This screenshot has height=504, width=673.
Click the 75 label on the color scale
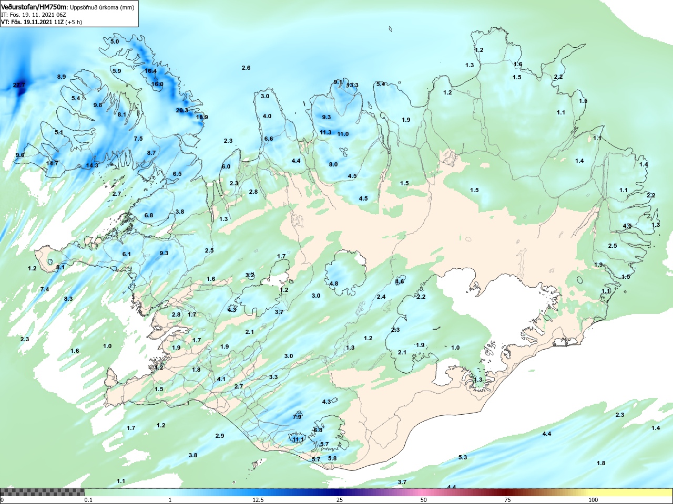(507, 500)
